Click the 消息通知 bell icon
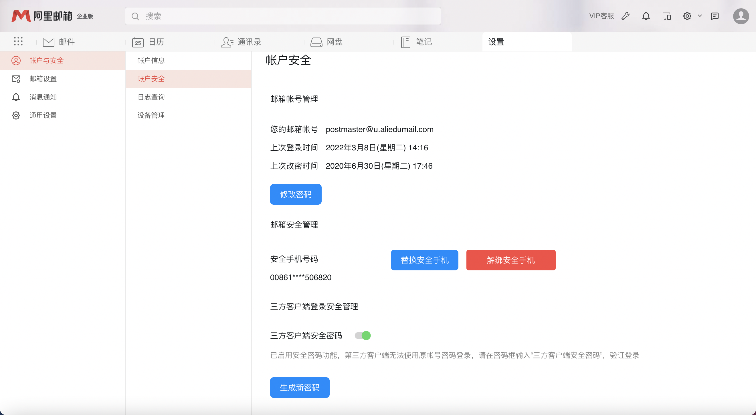 (16, 97)
